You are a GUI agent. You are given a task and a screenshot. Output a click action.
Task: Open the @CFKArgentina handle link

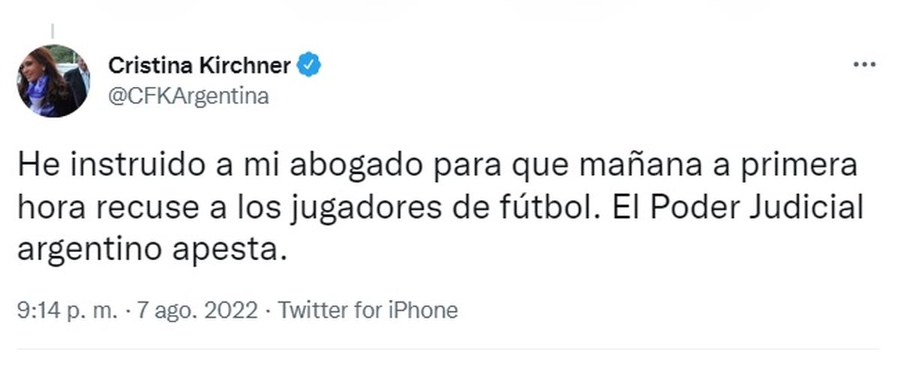pos(189,97)
